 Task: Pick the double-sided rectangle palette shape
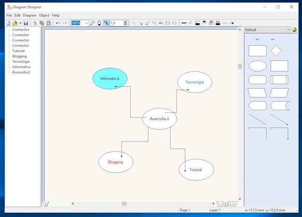[x=279, y=80]
